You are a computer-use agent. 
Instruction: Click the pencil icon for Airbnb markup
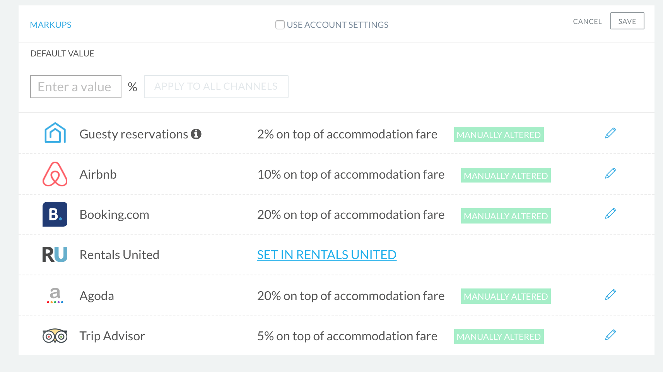(610, 173)
